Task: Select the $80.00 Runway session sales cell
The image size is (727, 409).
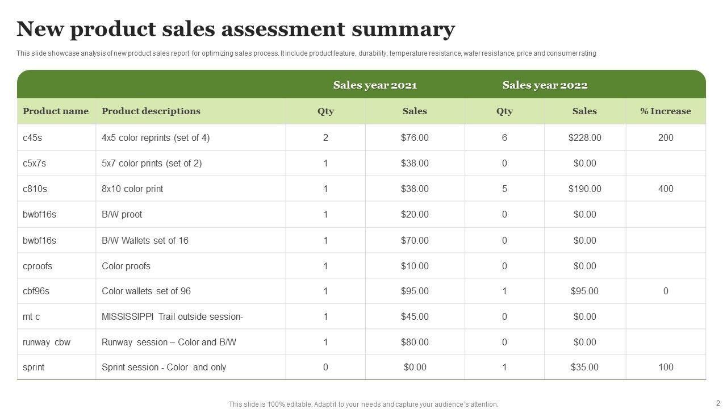Action: (415, 342)
